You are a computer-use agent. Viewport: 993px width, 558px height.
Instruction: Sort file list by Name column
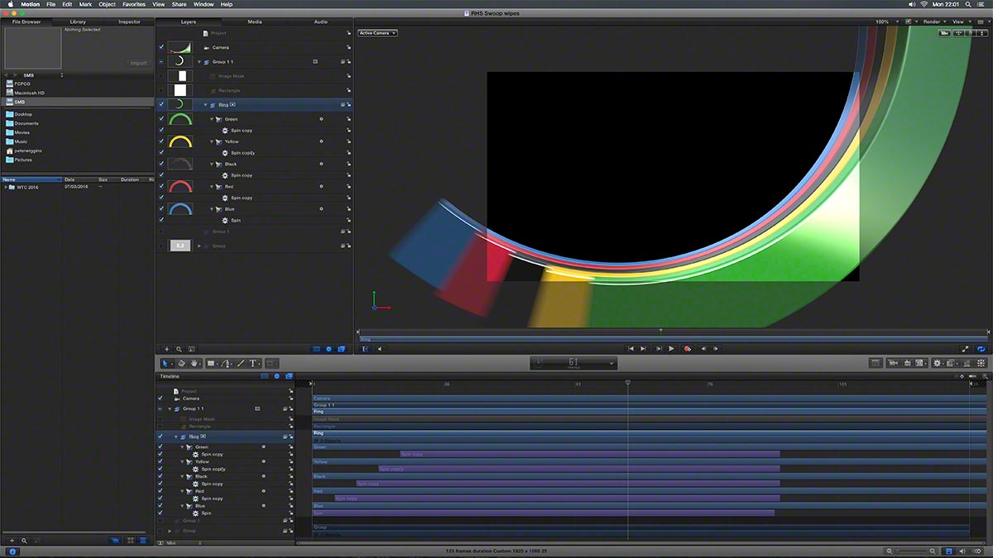[x=31, y=179]
